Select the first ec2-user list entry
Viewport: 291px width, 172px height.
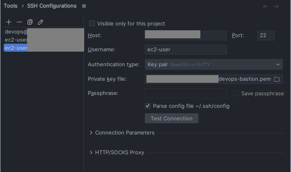point(44,40)
